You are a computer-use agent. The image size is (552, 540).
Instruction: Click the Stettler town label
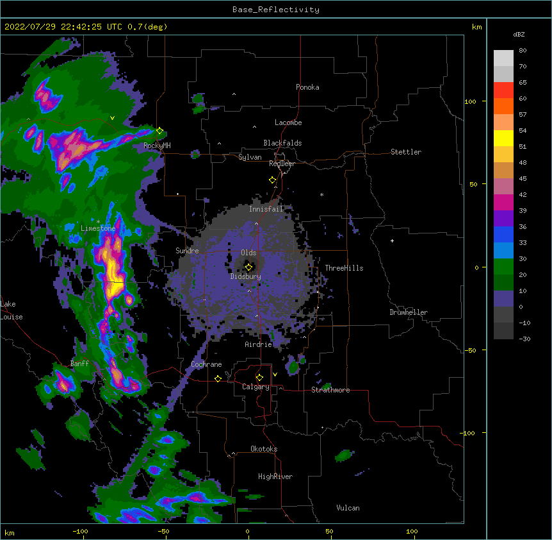click(406, 152)
